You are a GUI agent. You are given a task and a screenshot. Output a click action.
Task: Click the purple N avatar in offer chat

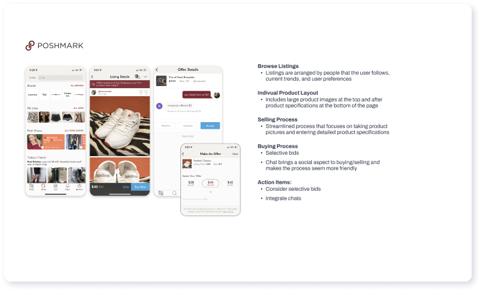click(x=159, y=106)
